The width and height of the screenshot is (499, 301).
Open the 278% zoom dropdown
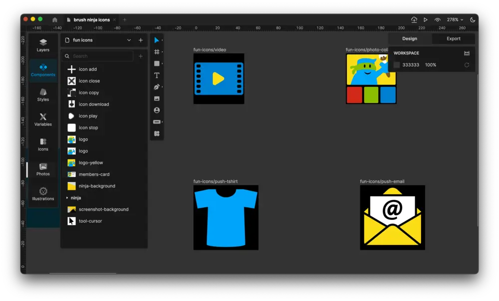tap(453, 20)
